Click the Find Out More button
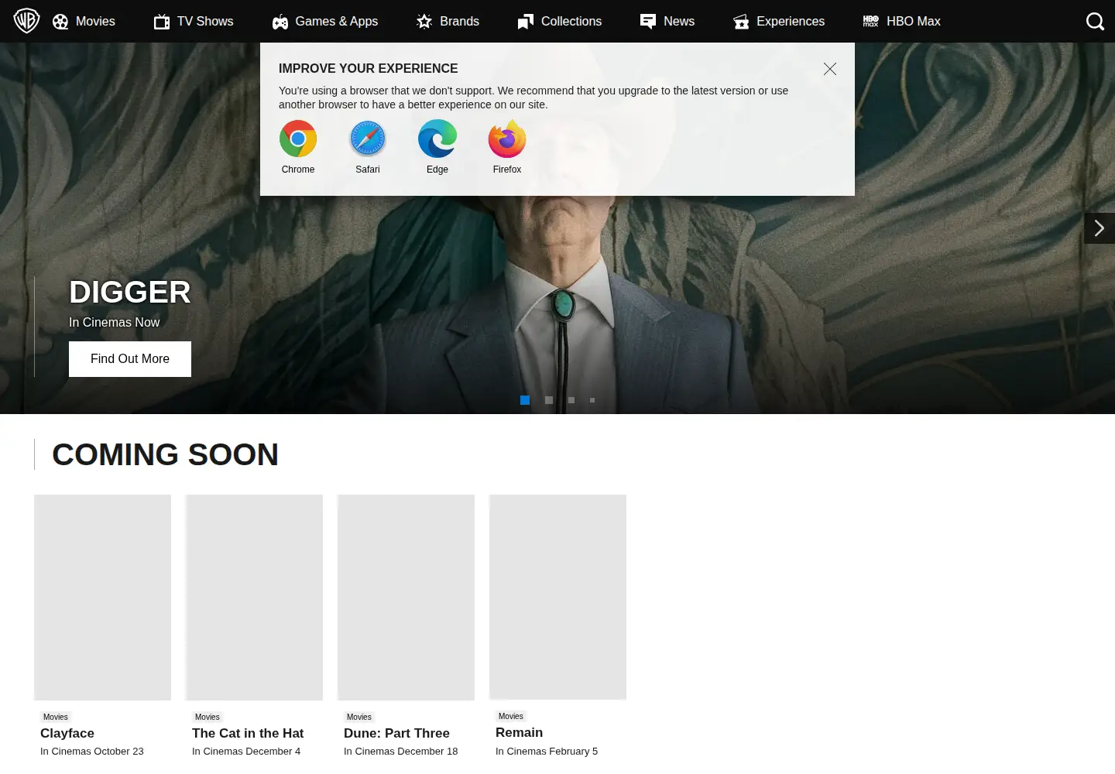 click(130, 359)
